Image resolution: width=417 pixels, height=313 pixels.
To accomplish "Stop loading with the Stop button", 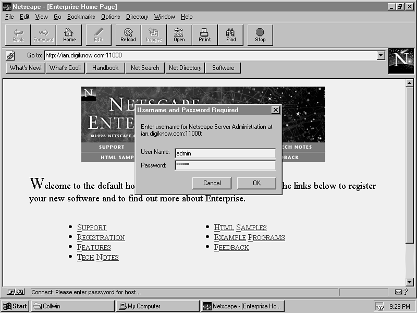I will tap(260, 35).
